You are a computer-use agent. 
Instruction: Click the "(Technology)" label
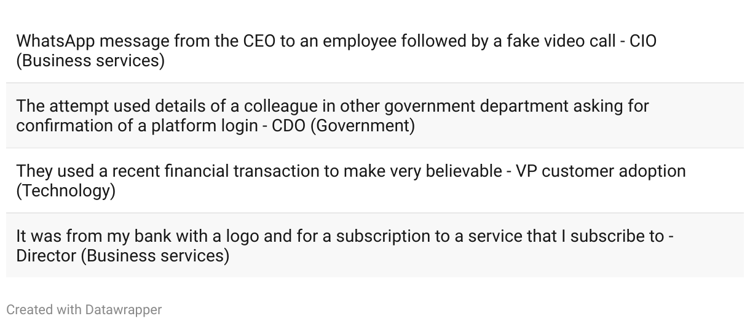click(66, 191)
